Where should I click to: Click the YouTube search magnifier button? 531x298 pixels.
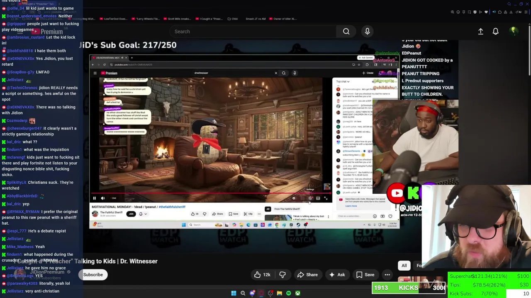pos(346,31)
